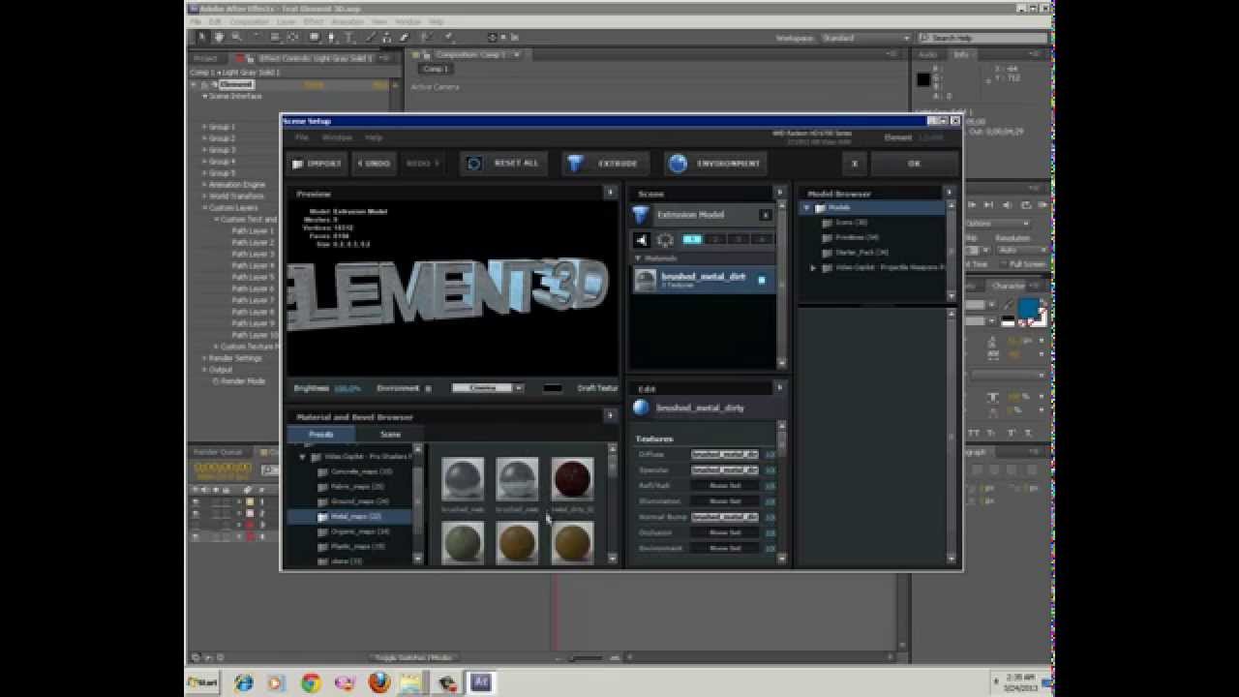
Task: Expand the Video Copilot Projectile Weapons folder
Action: point(813,268)
